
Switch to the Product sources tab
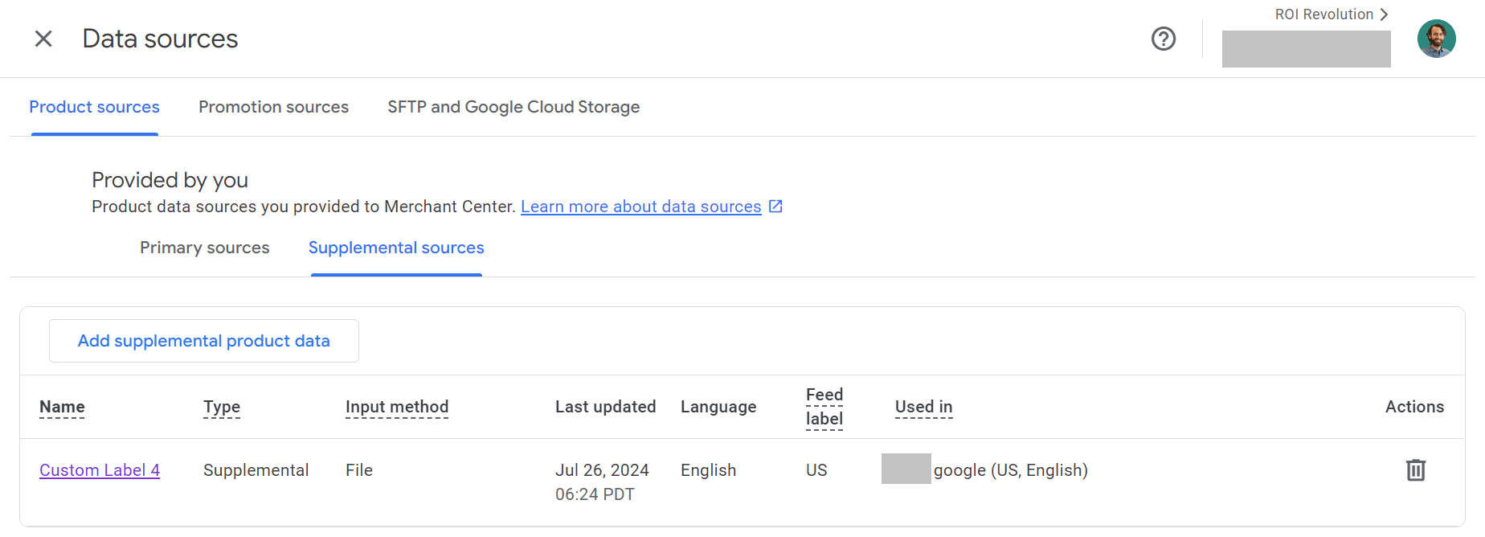(94, 107)
